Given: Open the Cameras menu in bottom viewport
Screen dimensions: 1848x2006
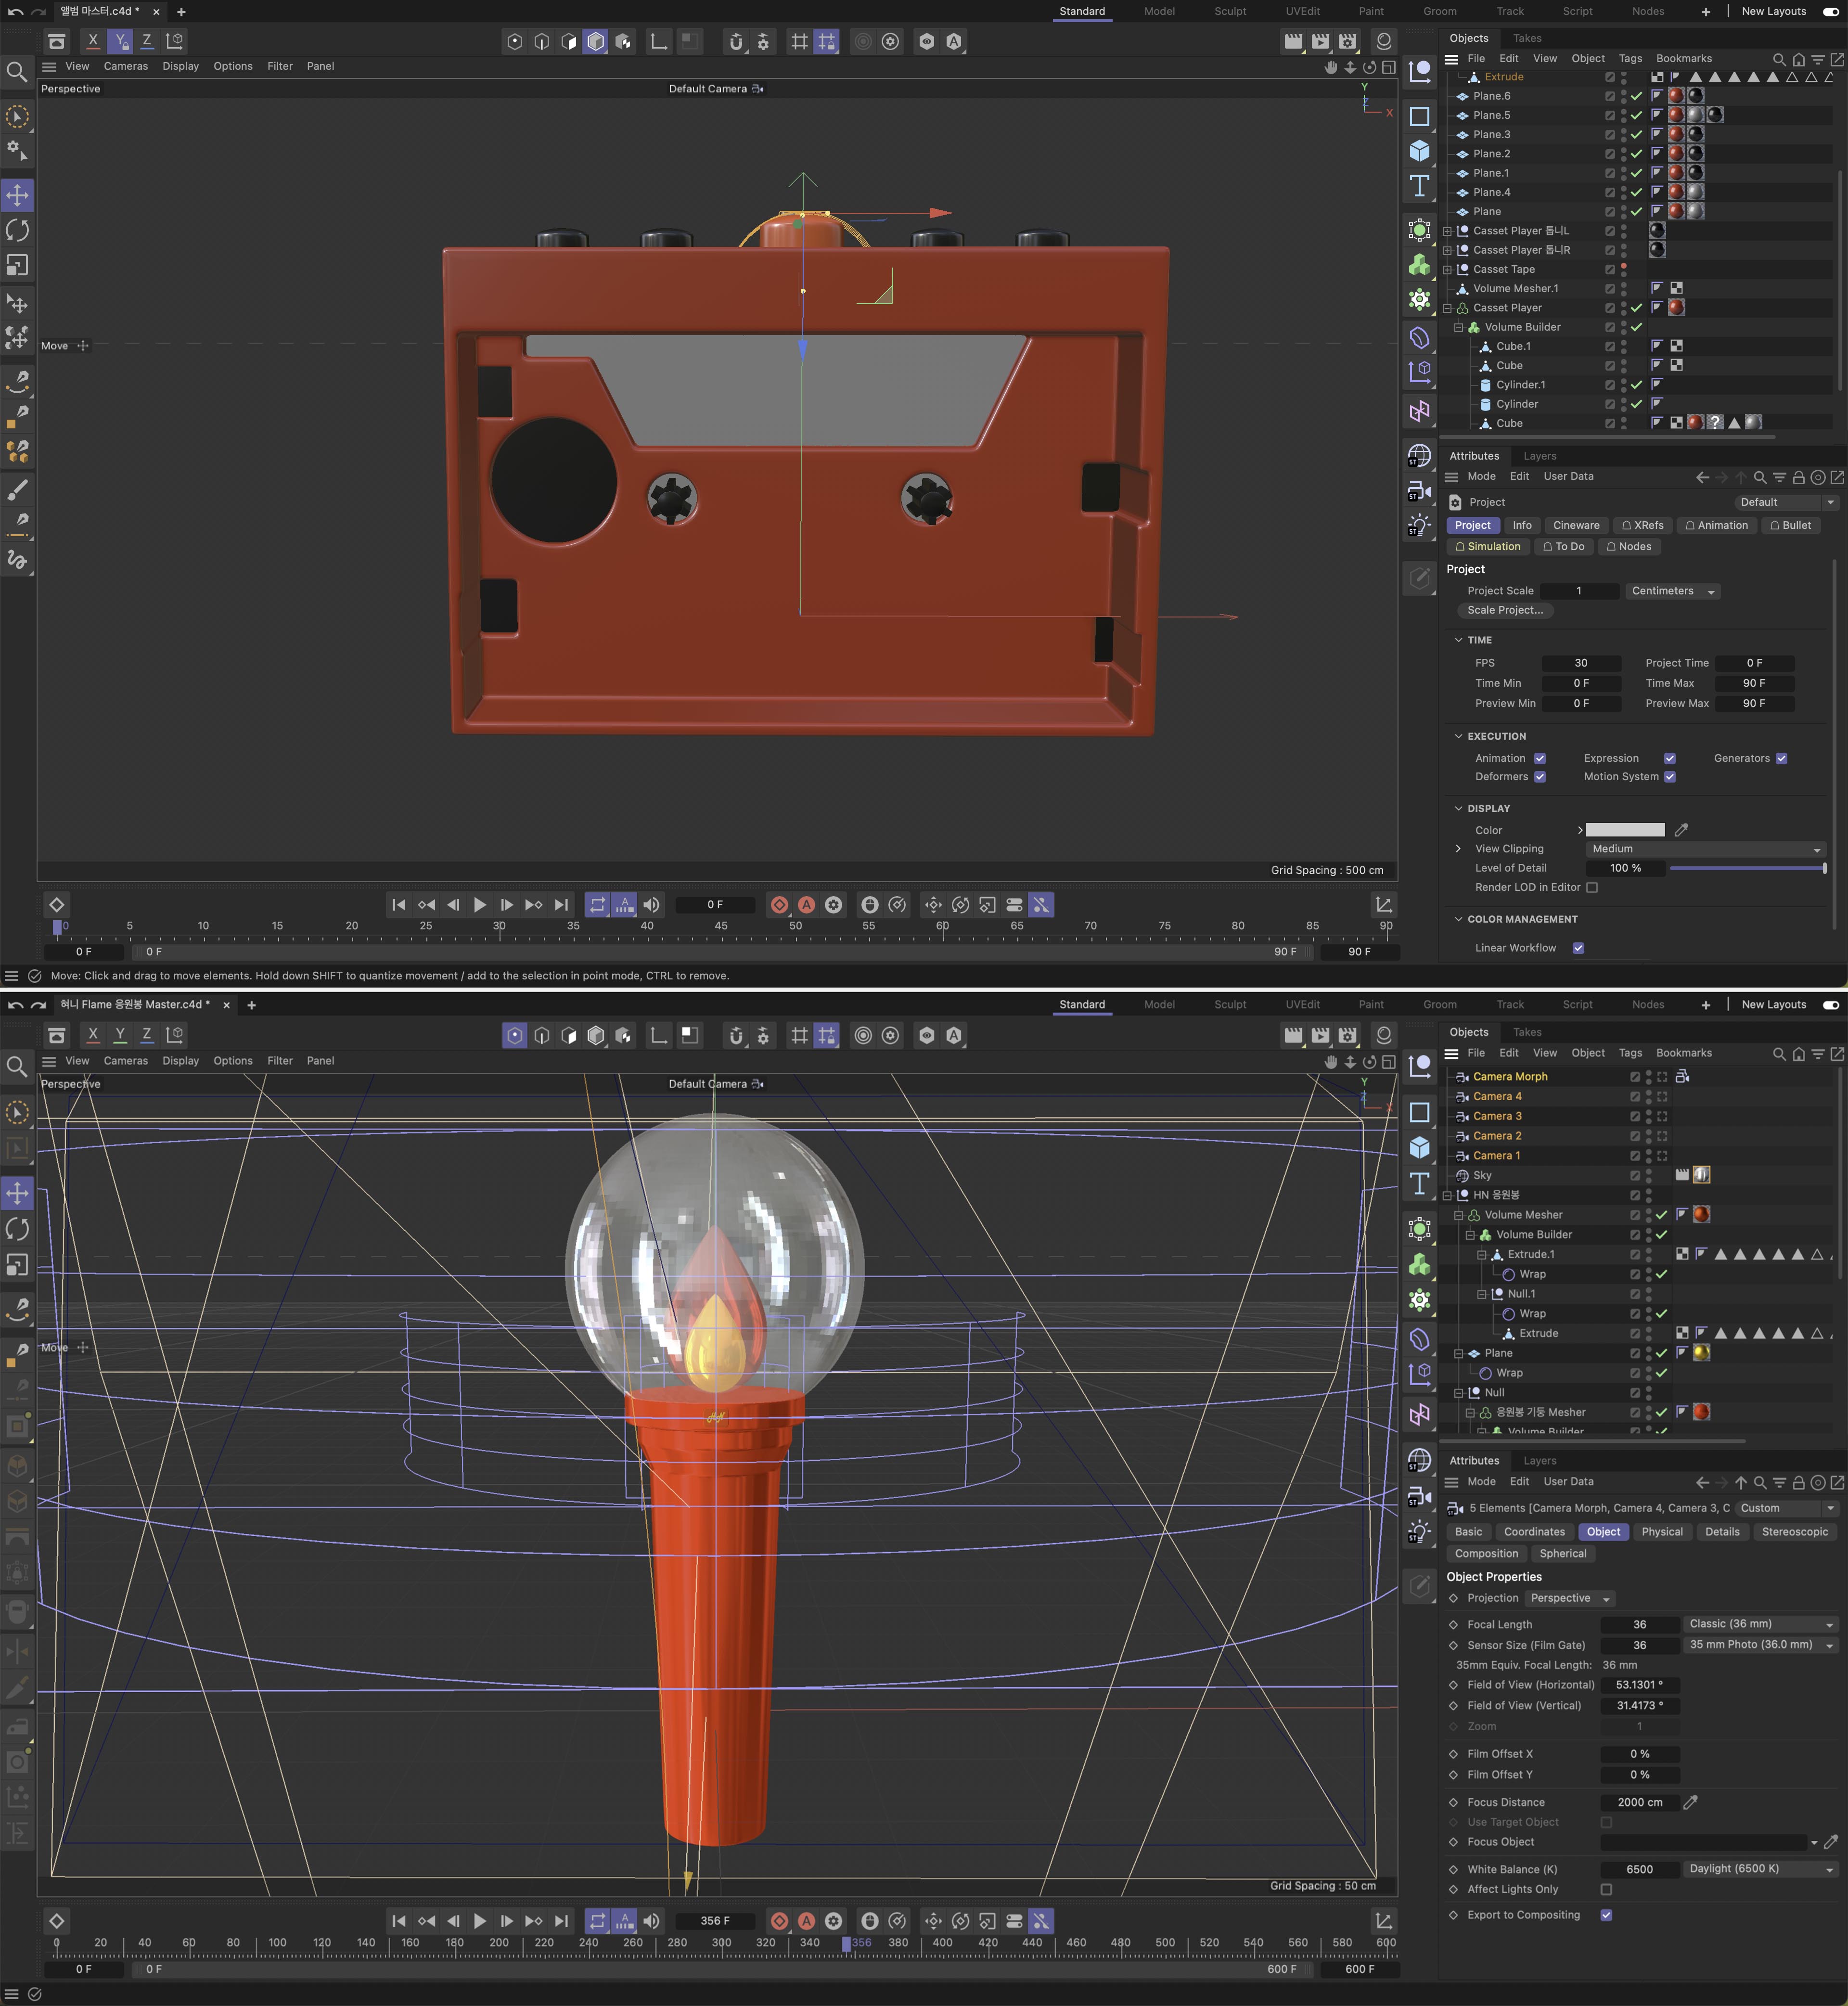Looking at the screenshot, I should 125,1061.
